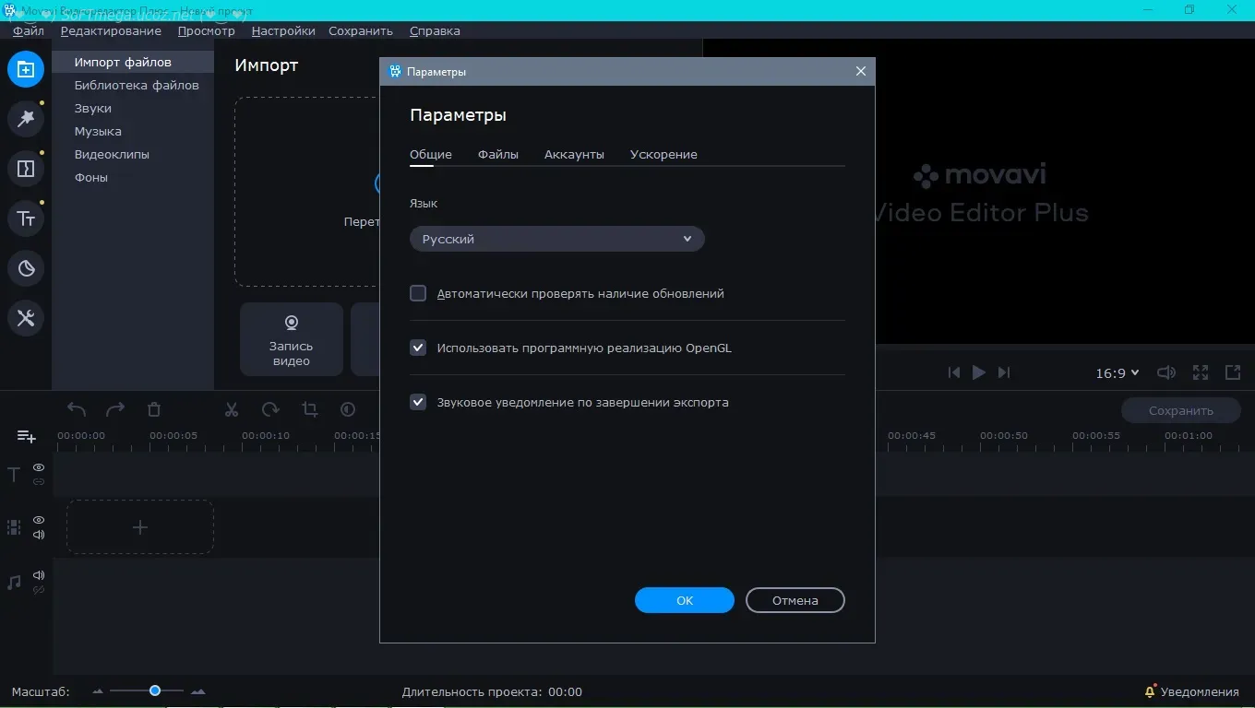Open the Titles text tool panel
Viewport: 1255px width, 708px height.
[26, 218]
